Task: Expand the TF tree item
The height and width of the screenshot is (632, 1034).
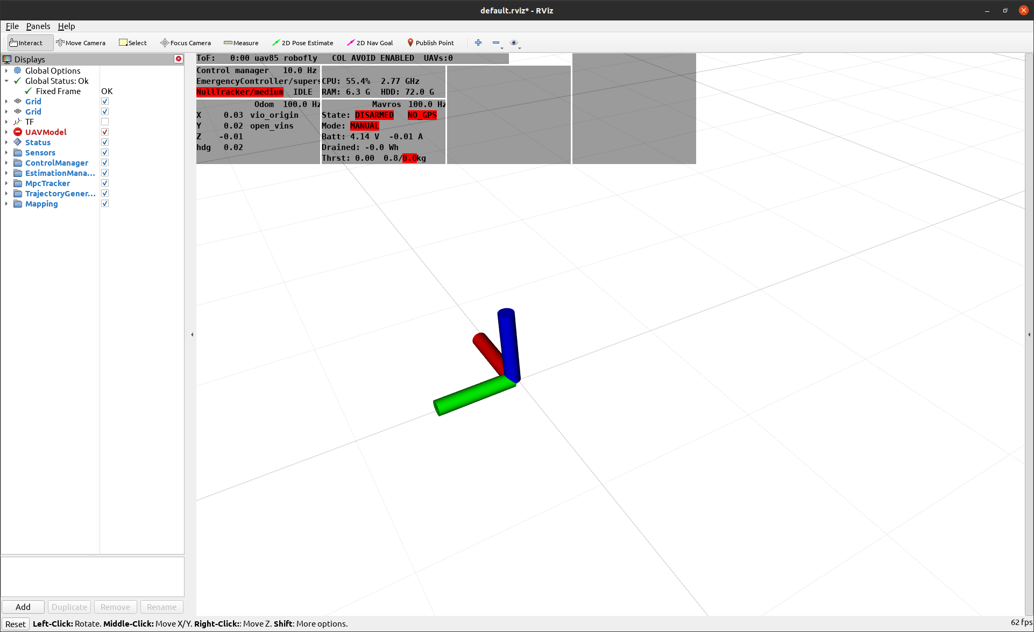Action: pos(6,122)
